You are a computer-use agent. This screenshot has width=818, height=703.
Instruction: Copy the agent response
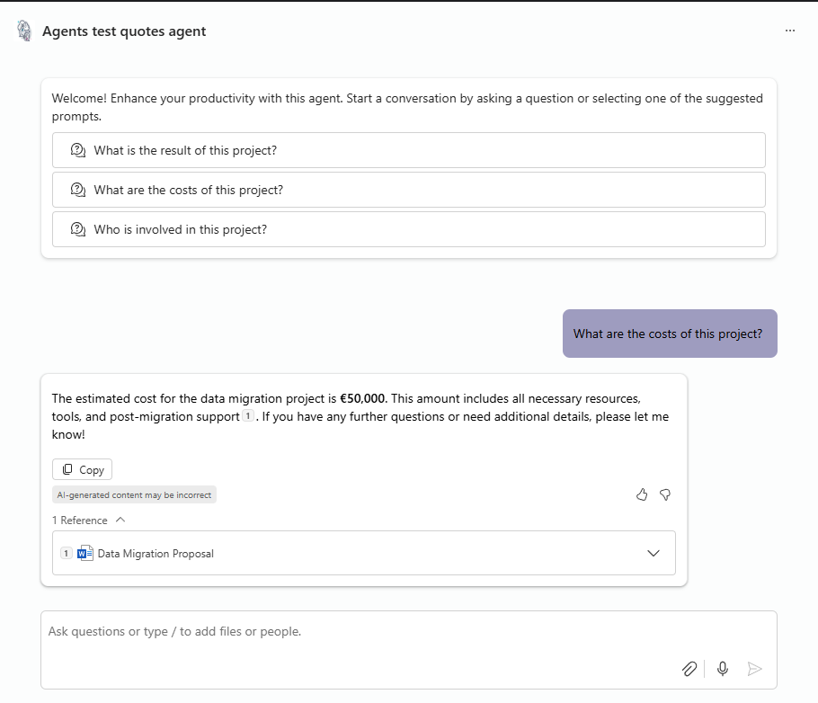click(x=82, y=469)
